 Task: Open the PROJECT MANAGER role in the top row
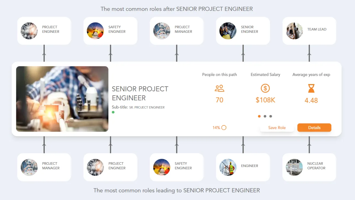(177, 30)
